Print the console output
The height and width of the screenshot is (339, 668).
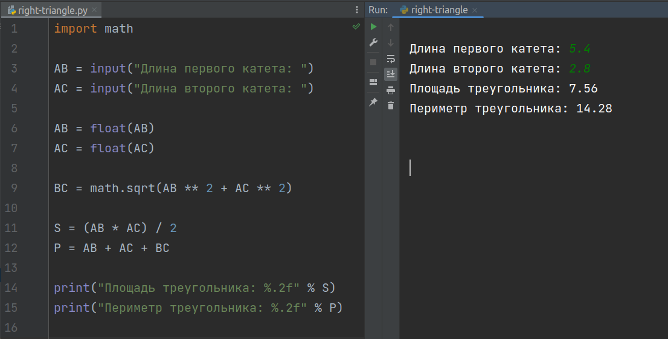(391, 90)
